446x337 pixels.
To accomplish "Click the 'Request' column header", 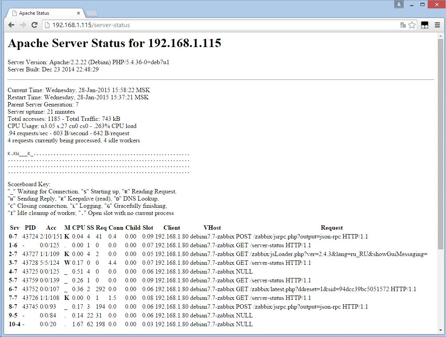I will click(x=332, y=228).
